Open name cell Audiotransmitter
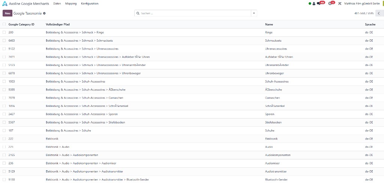The height and width of the screenshot is (183, 384). [276, 171]
